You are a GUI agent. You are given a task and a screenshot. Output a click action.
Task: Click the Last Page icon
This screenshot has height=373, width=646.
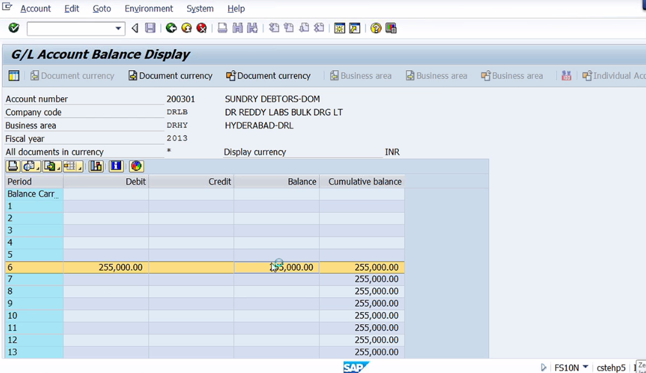(x=319, y=28)
